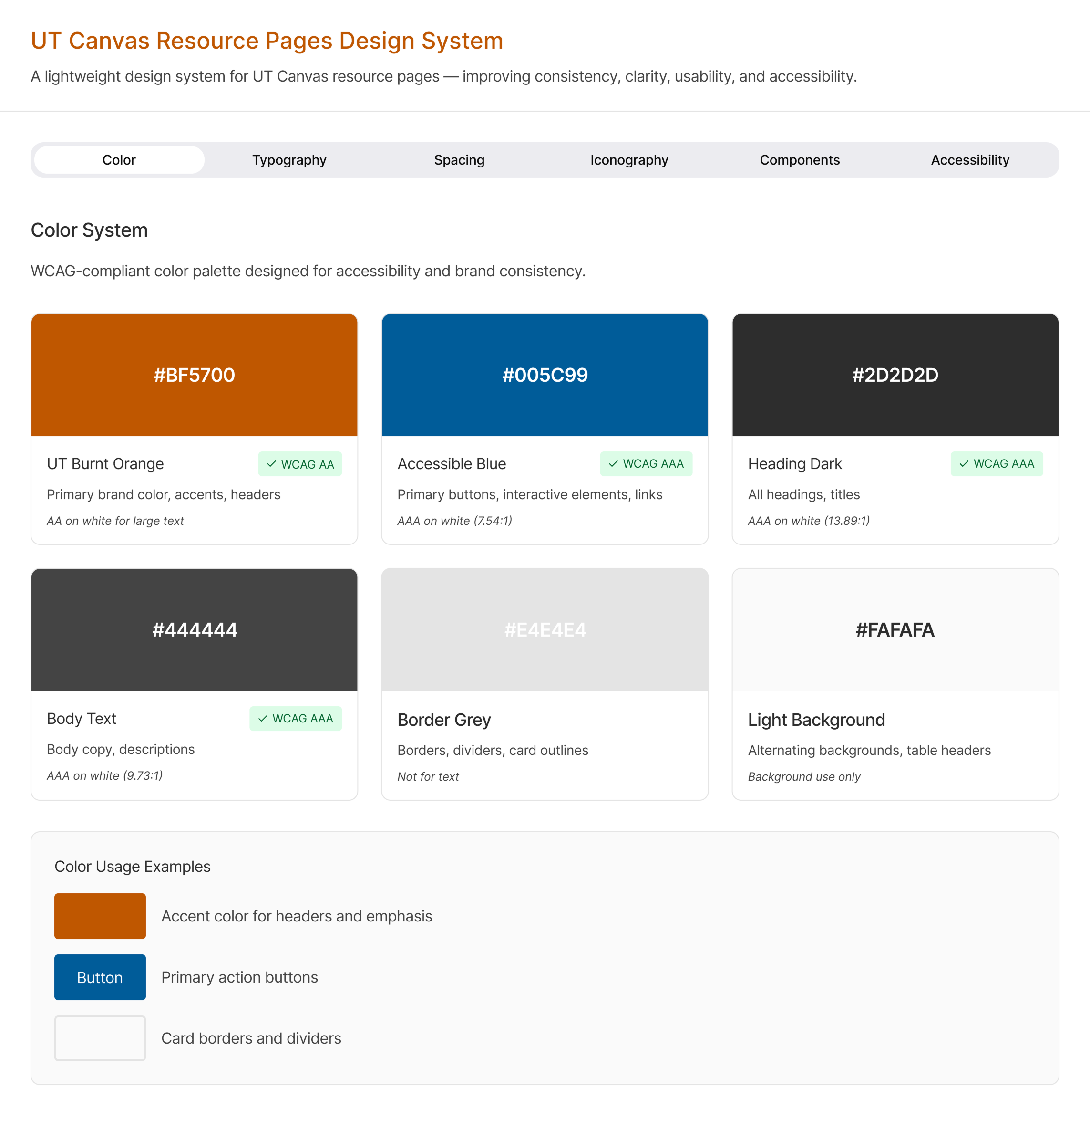Switch to the Iconography tab

[629, 160]
